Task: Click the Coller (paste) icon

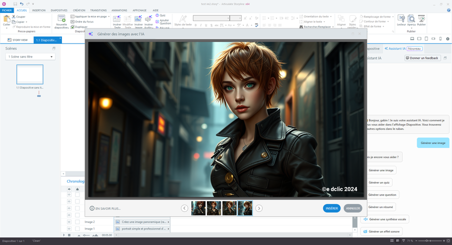Action: (x=6, y=19)
